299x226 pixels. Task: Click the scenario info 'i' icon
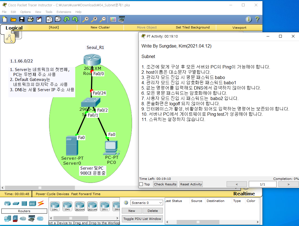pos(126,203)
